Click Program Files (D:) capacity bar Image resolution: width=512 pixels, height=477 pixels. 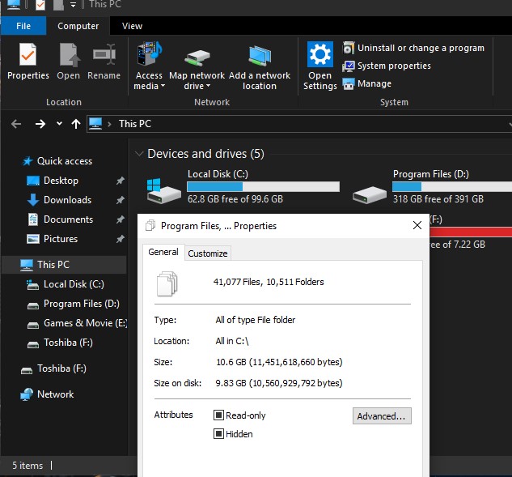[x=452, y=187]
